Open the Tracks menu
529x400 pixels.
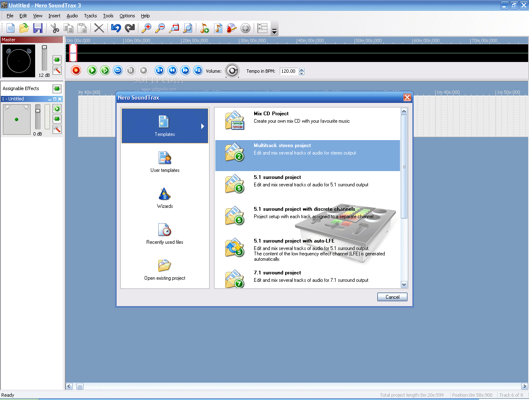click(x=91, y=16)
